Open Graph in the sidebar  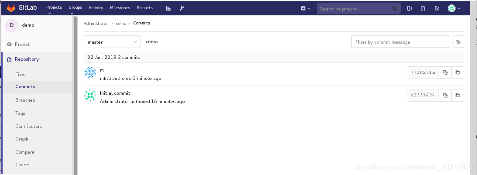(21, 139)
